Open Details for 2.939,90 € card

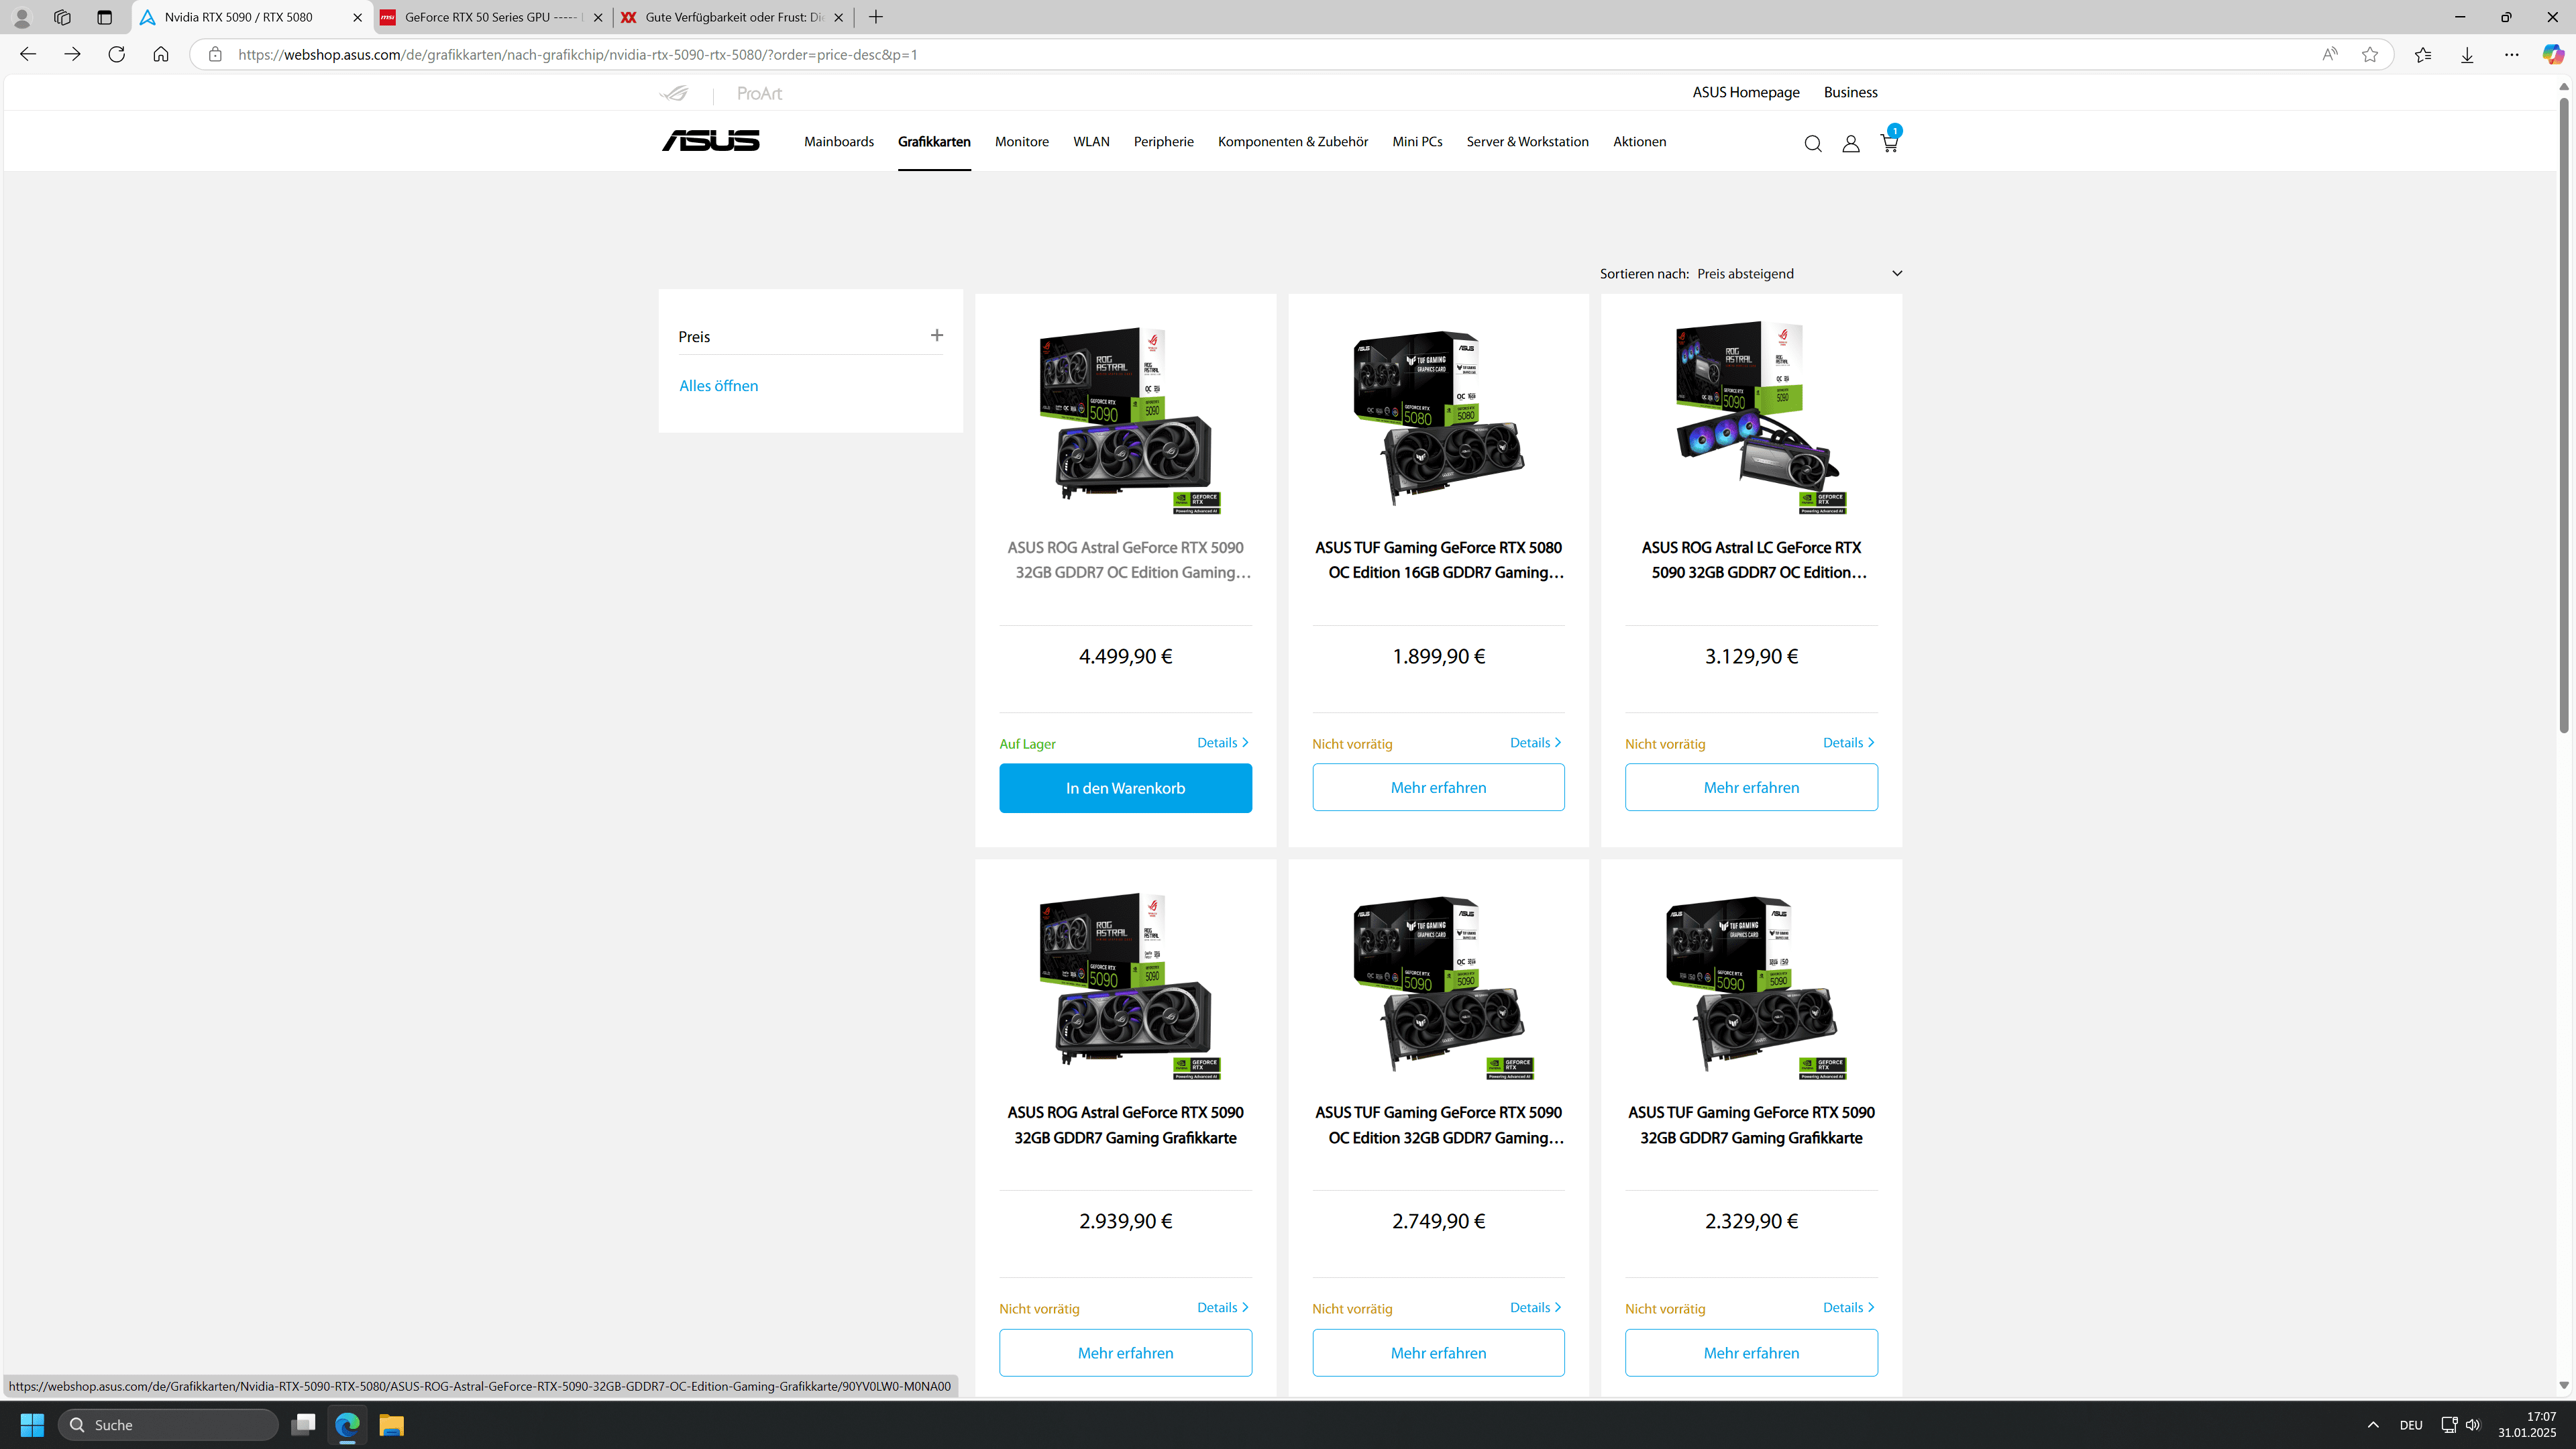[1223, 1307]
